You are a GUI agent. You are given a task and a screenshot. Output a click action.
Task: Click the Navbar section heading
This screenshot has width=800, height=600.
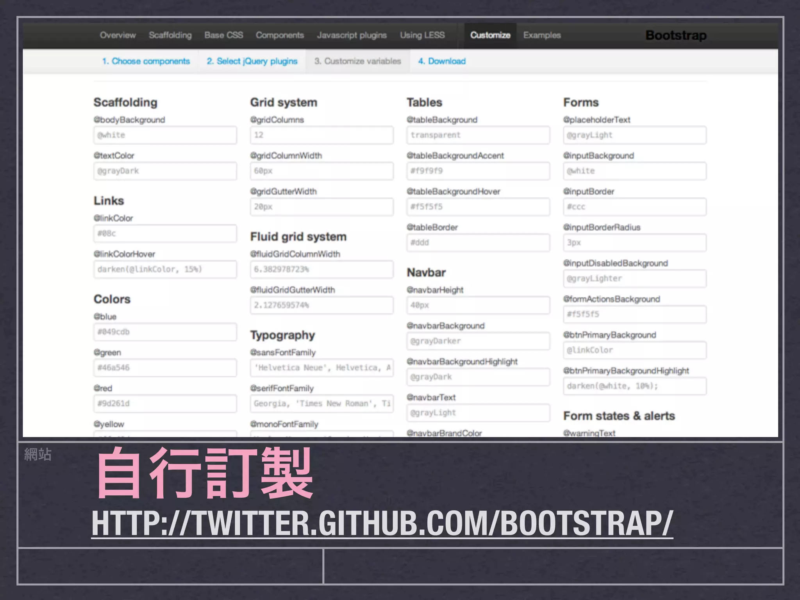[x=426, y=273]
